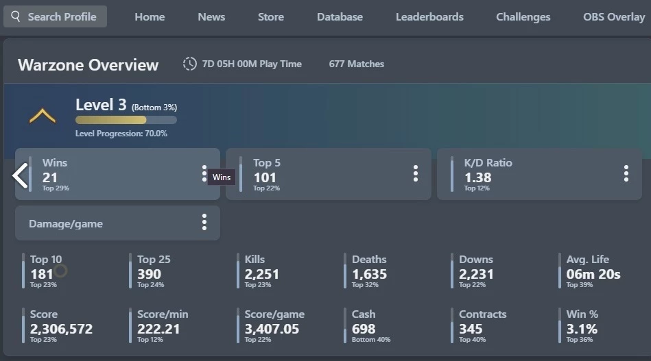Click the Warzone Overview heading
The width and height of the screenshot is (651, 361).
coord(88,65)
